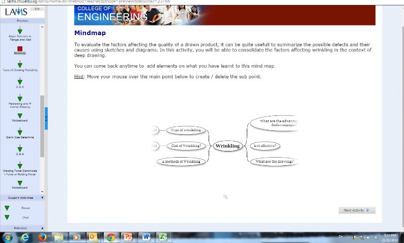Go to Next Activity
Image resolution: width=404 pixels, height=243 pixels.
pos(357,210)
